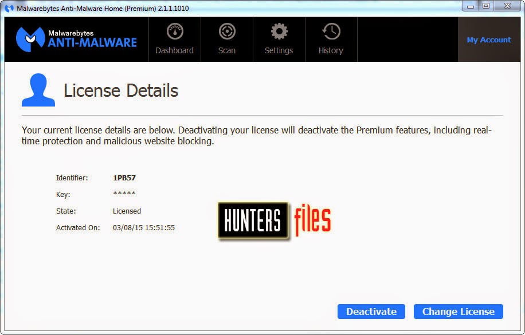
Task: Open the My Account link
Action: coord(489,40)
